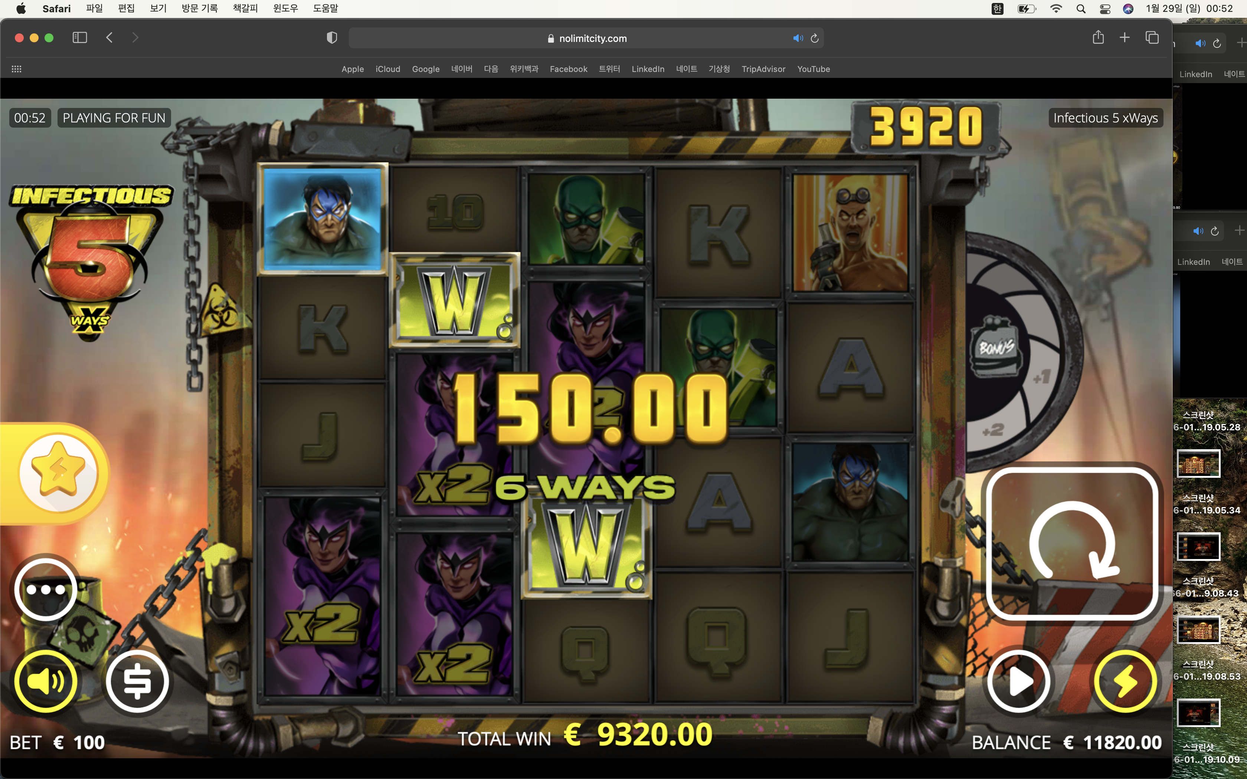Open the Apple bookmark
This screenshot has height=779, width=1247.
pyautogui.click(x=353, y=69)
